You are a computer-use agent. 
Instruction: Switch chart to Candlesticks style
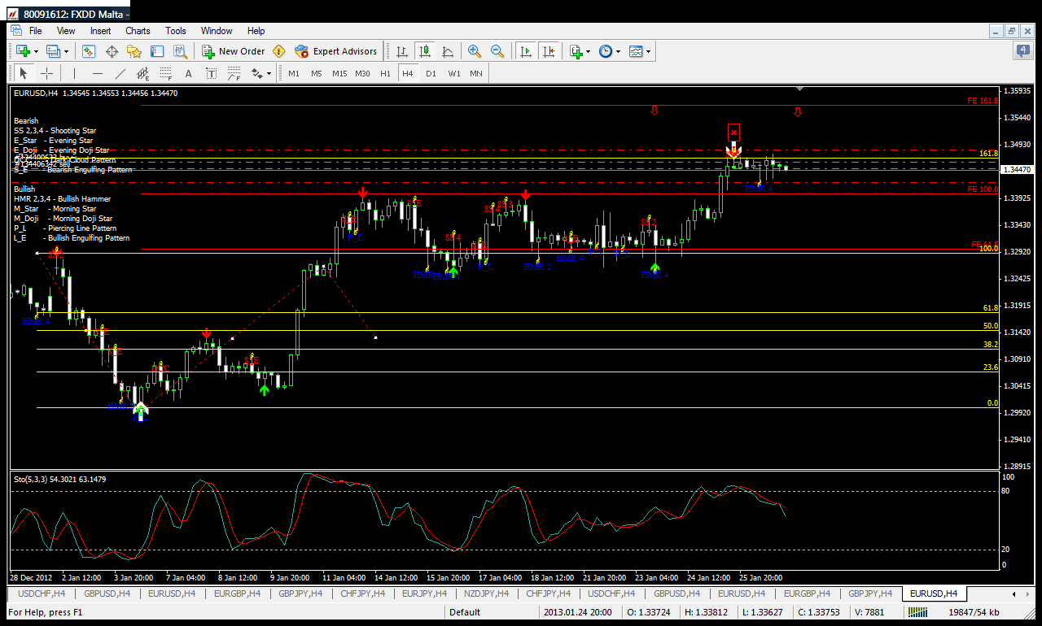(x=424, y=51)
